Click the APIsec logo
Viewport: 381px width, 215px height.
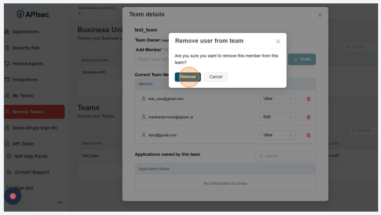click(x=33, y=14)
